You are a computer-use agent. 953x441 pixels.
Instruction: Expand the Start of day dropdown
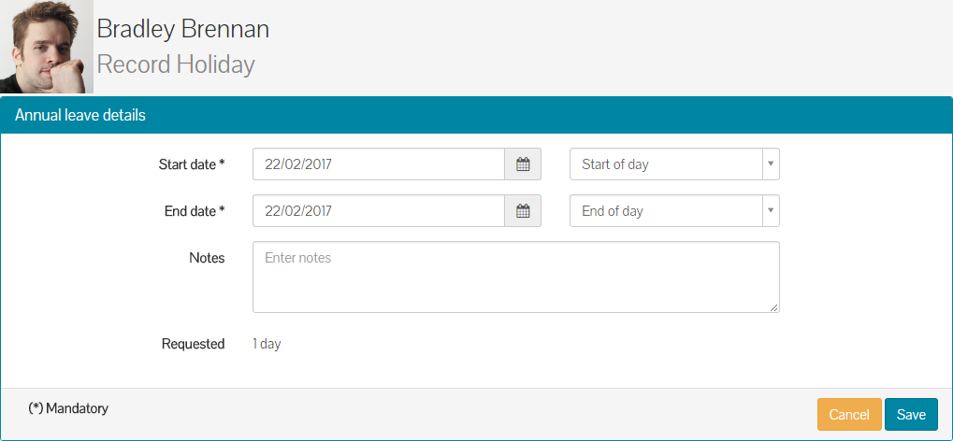click(x=674, y=164)
